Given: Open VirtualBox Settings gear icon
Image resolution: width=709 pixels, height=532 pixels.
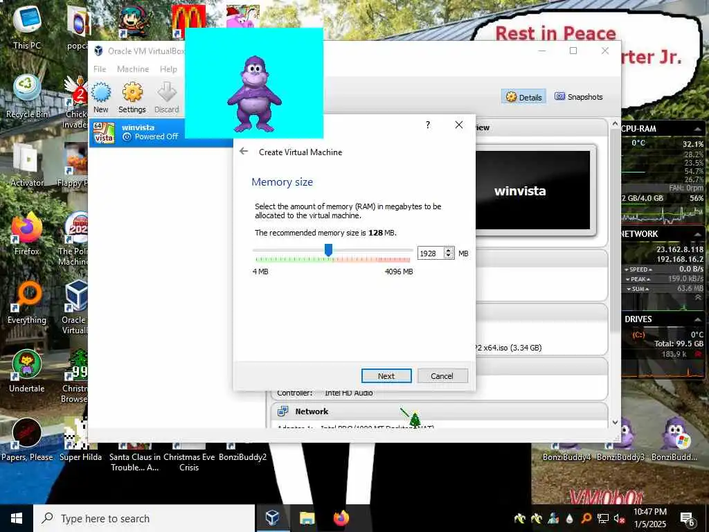Looking at the screenshot, I should (x=132, y=97).
